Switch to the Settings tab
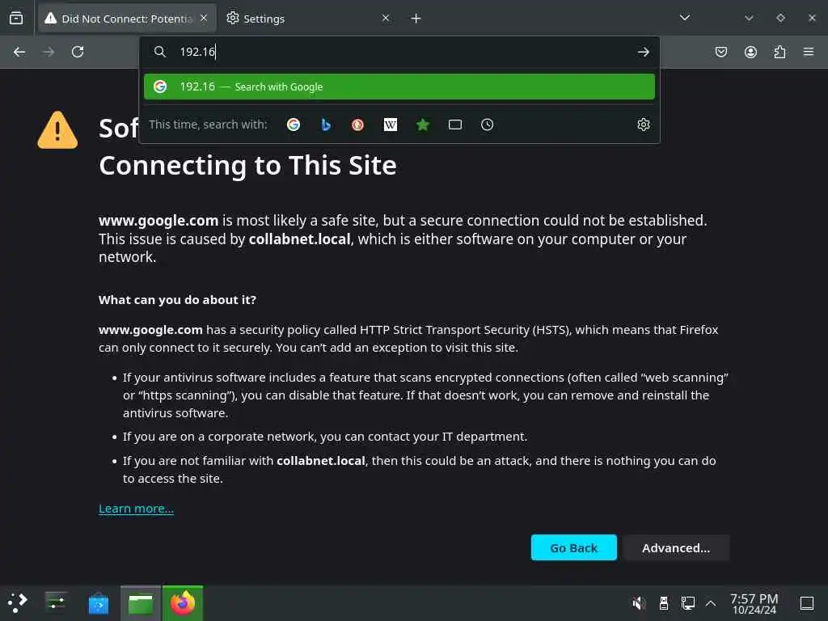 [x=309, y=19]
